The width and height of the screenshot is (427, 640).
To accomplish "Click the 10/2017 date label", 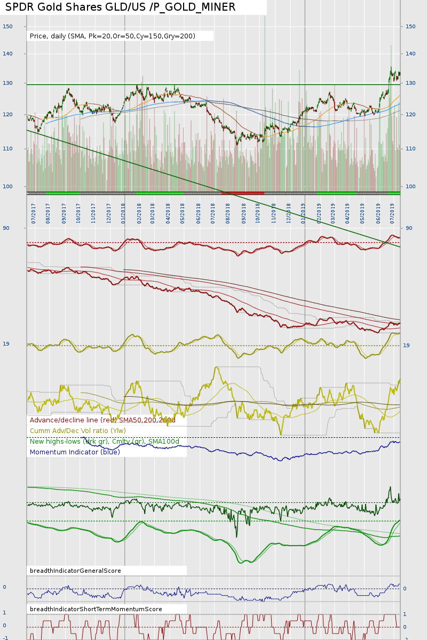I will (78, 213).
